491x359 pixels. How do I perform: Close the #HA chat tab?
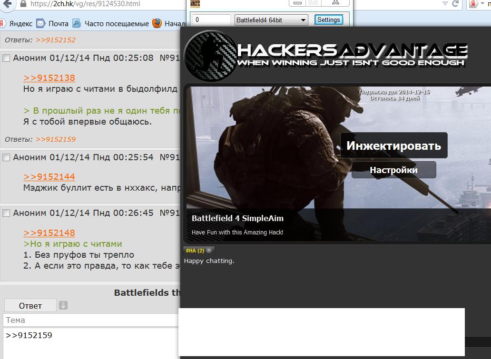(x=209, y=251)
